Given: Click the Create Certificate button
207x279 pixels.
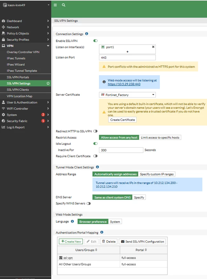Looking at the screenshot, I should [x=122, y=120].
